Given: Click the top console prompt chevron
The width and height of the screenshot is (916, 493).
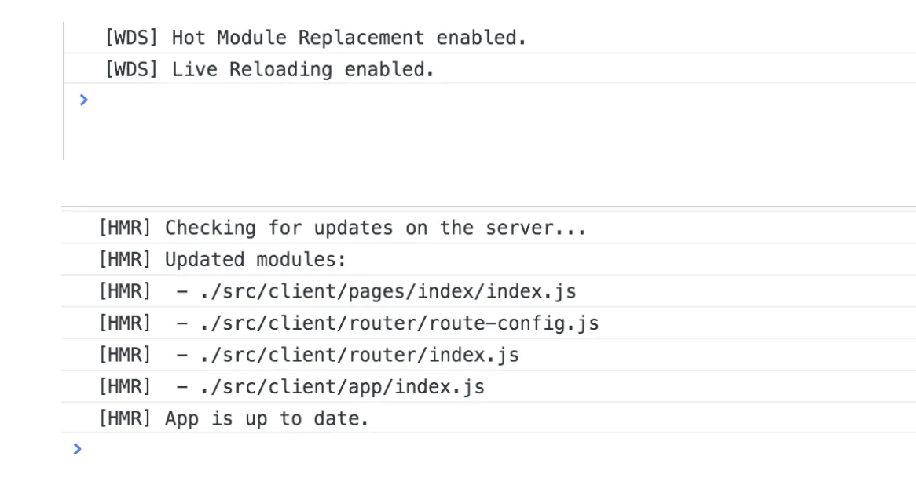Looking at the screenshot, I should 84,100.
